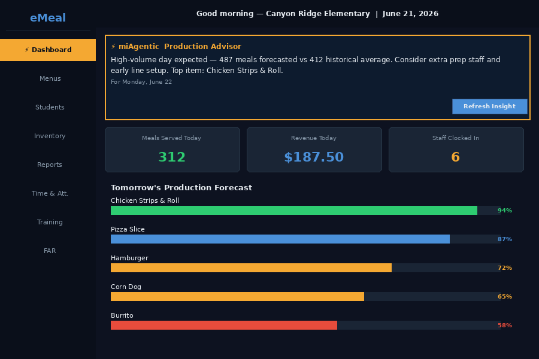
Task: Click the Pizza Slice forecast bar
Action: pyautogui.click(x=305, y=239)
